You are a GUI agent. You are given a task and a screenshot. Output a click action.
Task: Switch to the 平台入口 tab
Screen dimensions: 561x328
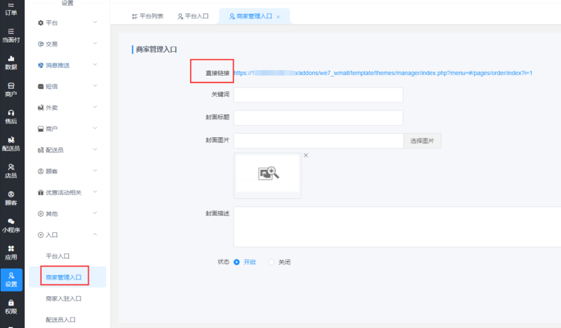point(193,16)
